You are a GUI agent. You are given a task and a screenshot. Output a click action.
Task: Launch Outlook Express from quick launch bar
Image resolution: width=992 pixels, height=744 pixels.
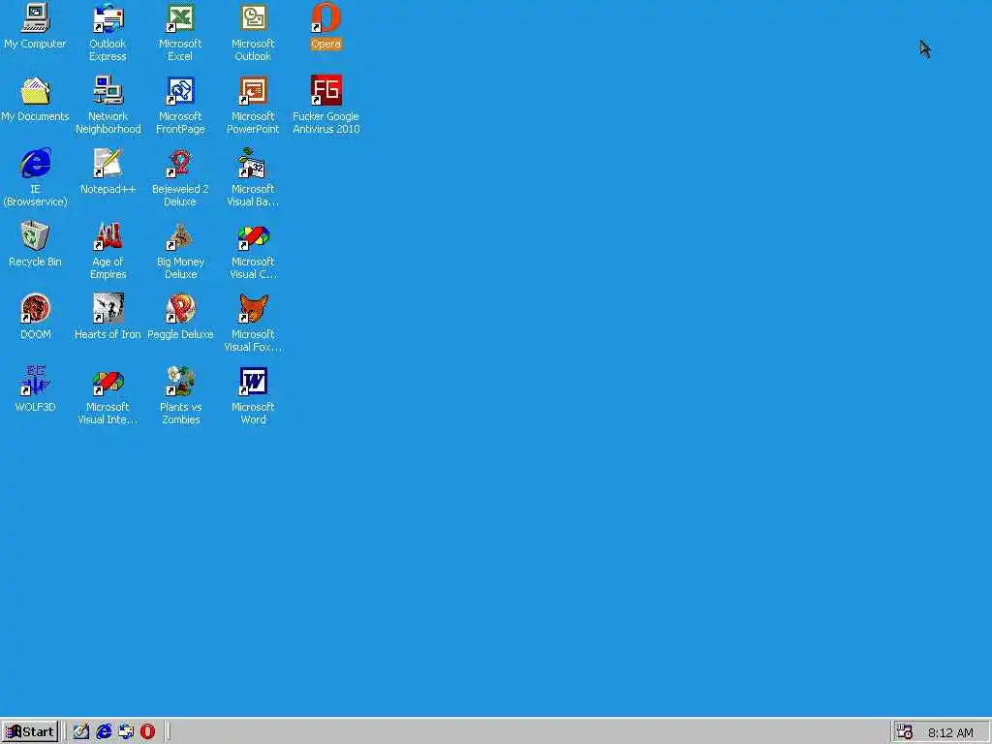click(126, 732)
